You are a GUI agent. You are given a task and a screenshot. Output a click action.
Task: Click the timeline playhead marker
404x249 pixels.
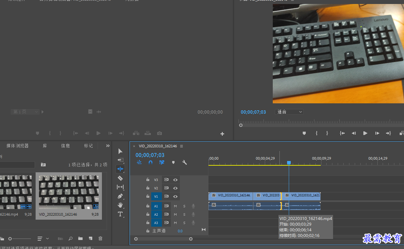tap(289, 163)
